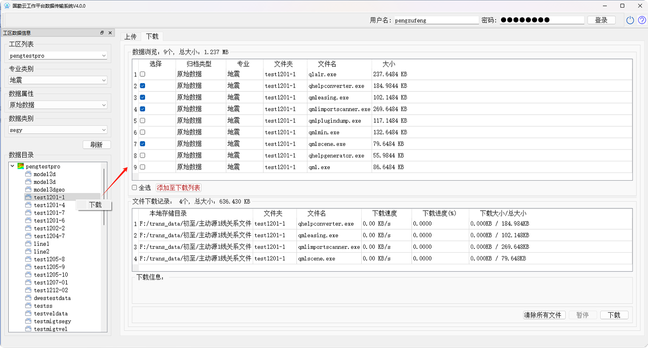Screen dimensions: 648x348
Task: Click the testveldata dataset icon
Action: coord(28,313)
